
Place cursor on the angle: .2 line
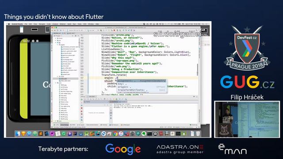point(111,78)
